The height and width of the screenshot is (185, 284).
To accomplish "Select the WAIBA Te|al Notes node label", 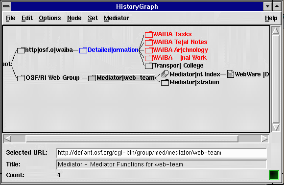I will [x=180, y=42].
